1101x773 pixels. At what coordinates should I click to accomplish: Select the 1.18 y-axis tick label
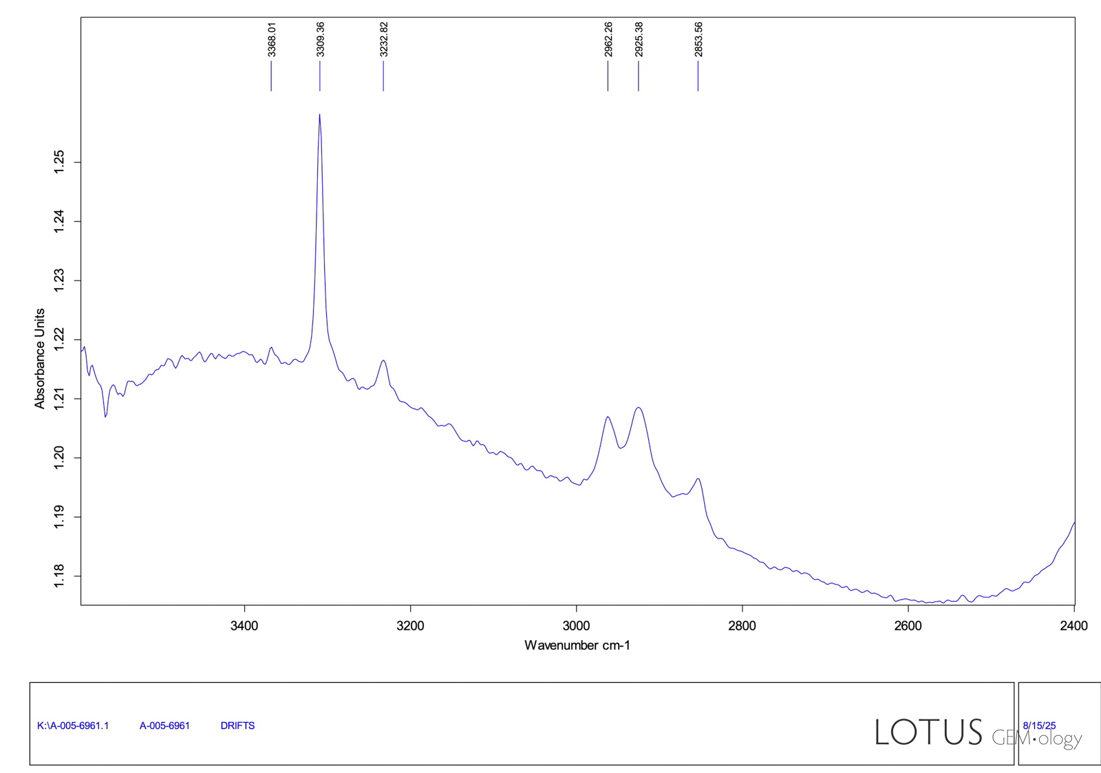(x=59, y=576)
